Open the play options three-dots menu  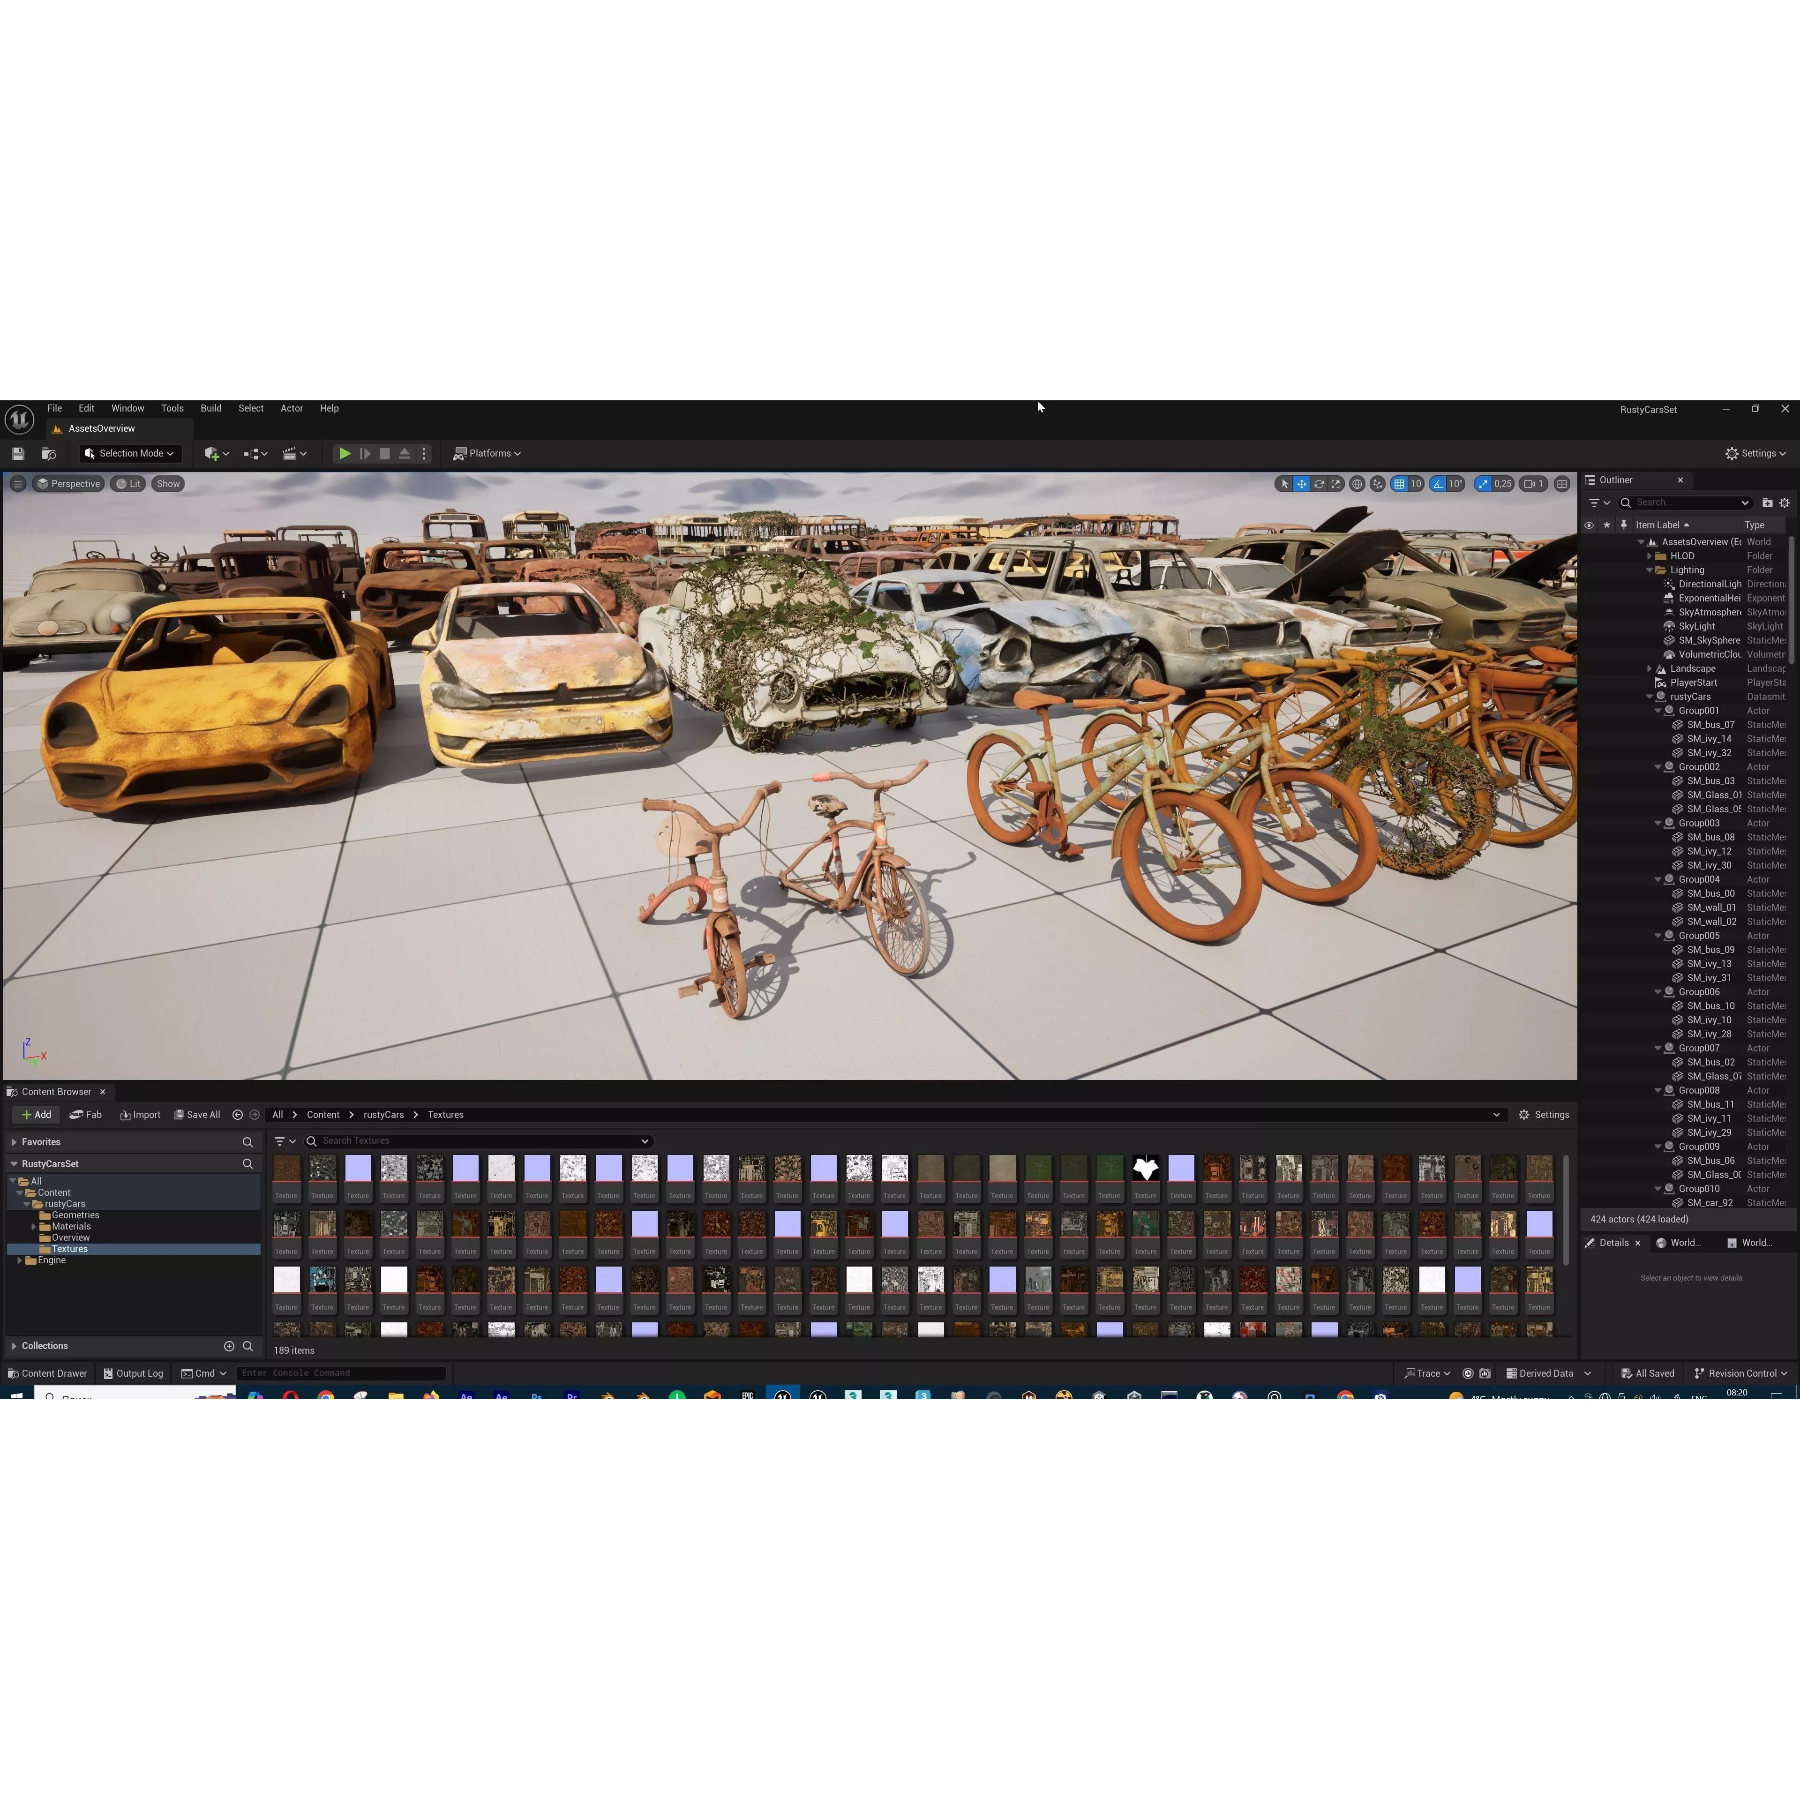[x=424, y=454]
